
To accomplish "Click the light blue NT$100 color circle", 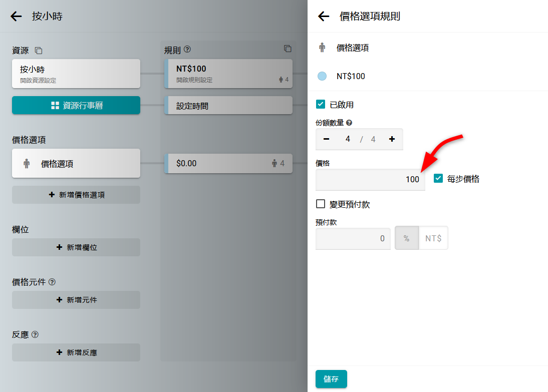I will click(322, 76).
